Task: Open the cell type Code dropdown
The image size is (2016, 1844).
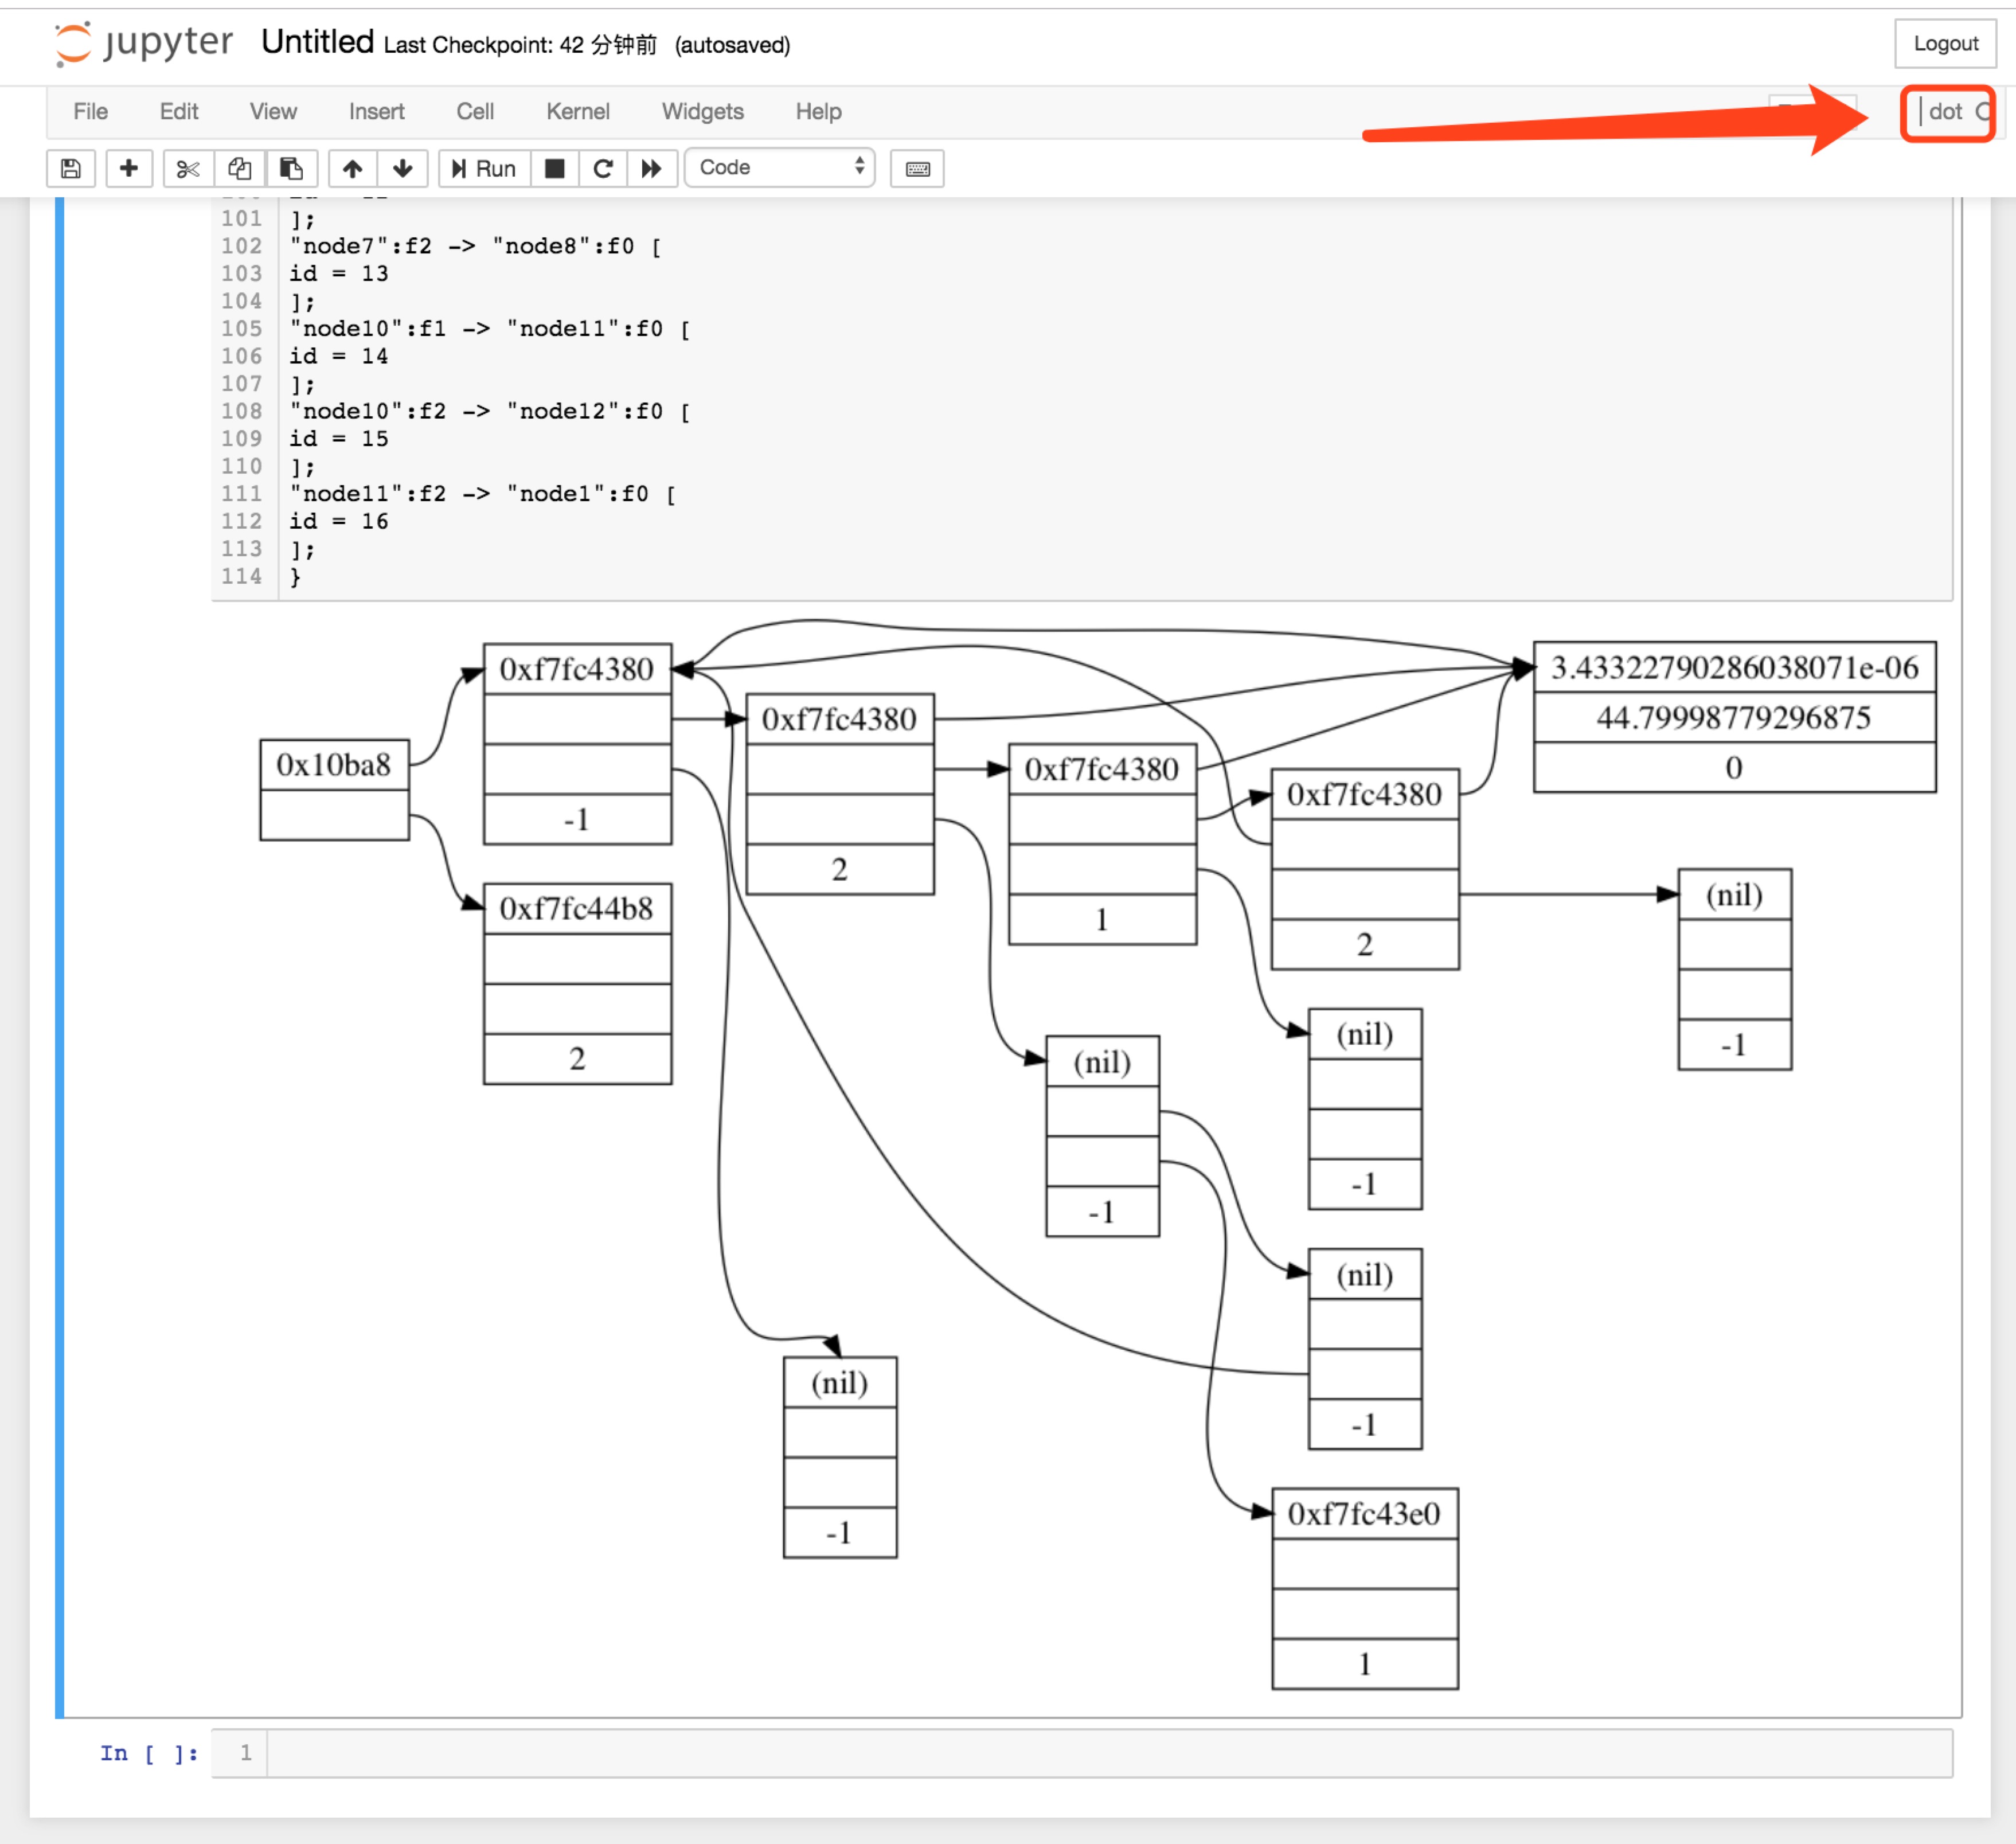Action: point(780,168)
